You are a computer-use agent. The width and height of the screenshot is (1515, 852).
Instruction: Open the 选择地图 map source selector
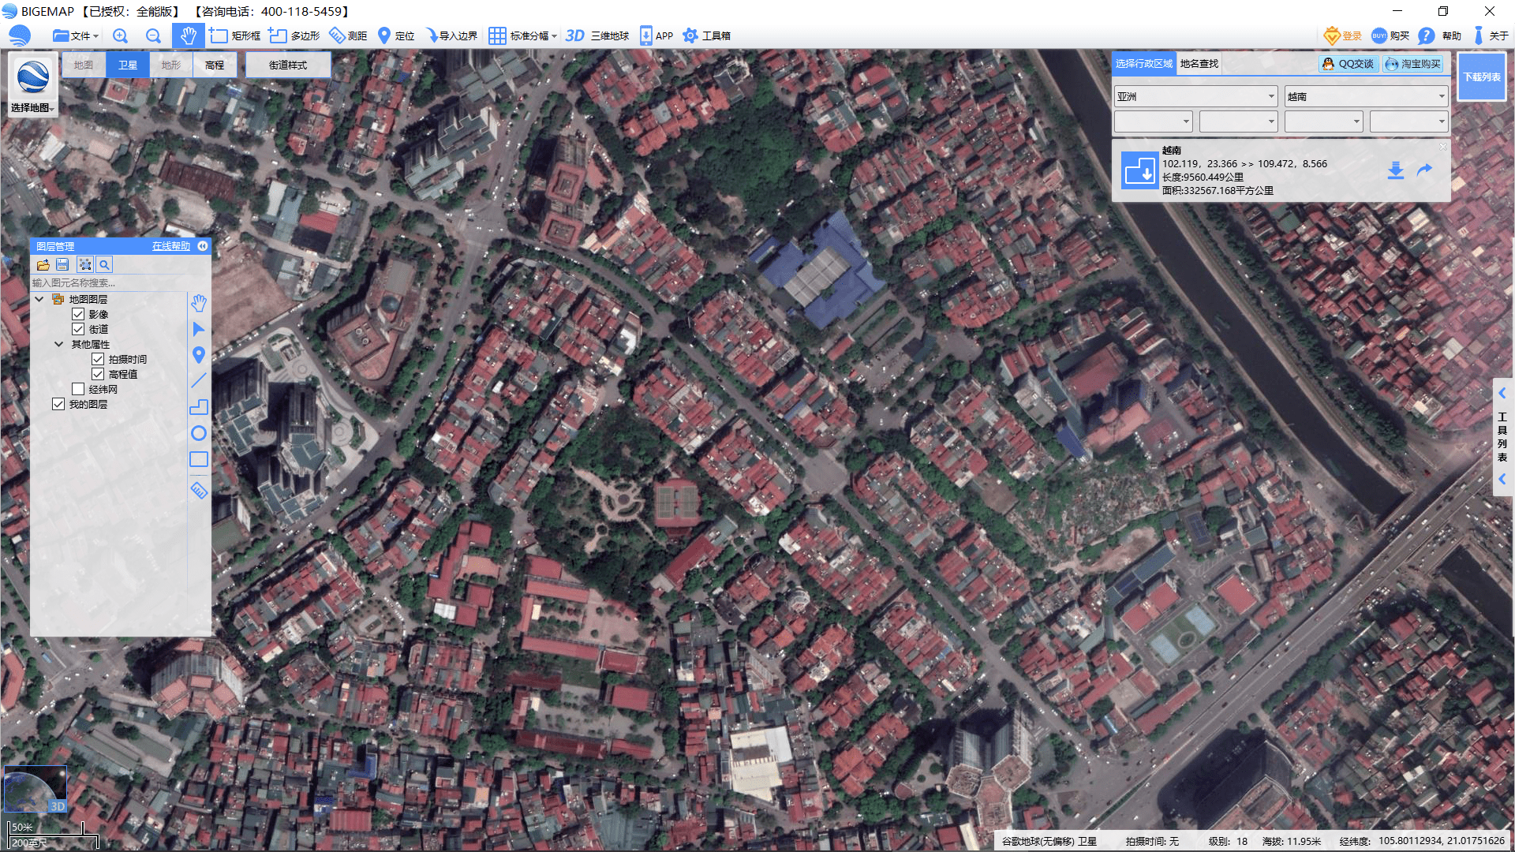[x=32, y=84]
